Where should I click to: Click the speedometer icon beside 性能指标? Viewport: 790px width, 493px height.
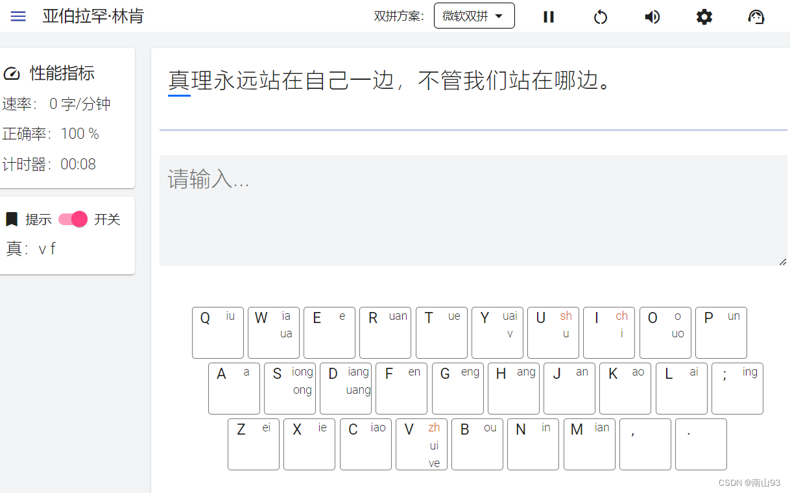(x=12, y=73)
